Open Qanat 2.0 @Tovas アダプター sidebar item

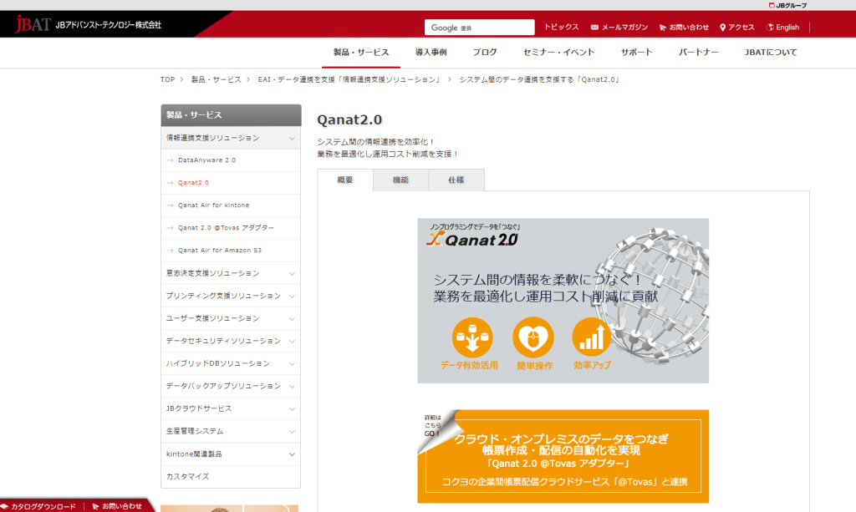point(226,228)
